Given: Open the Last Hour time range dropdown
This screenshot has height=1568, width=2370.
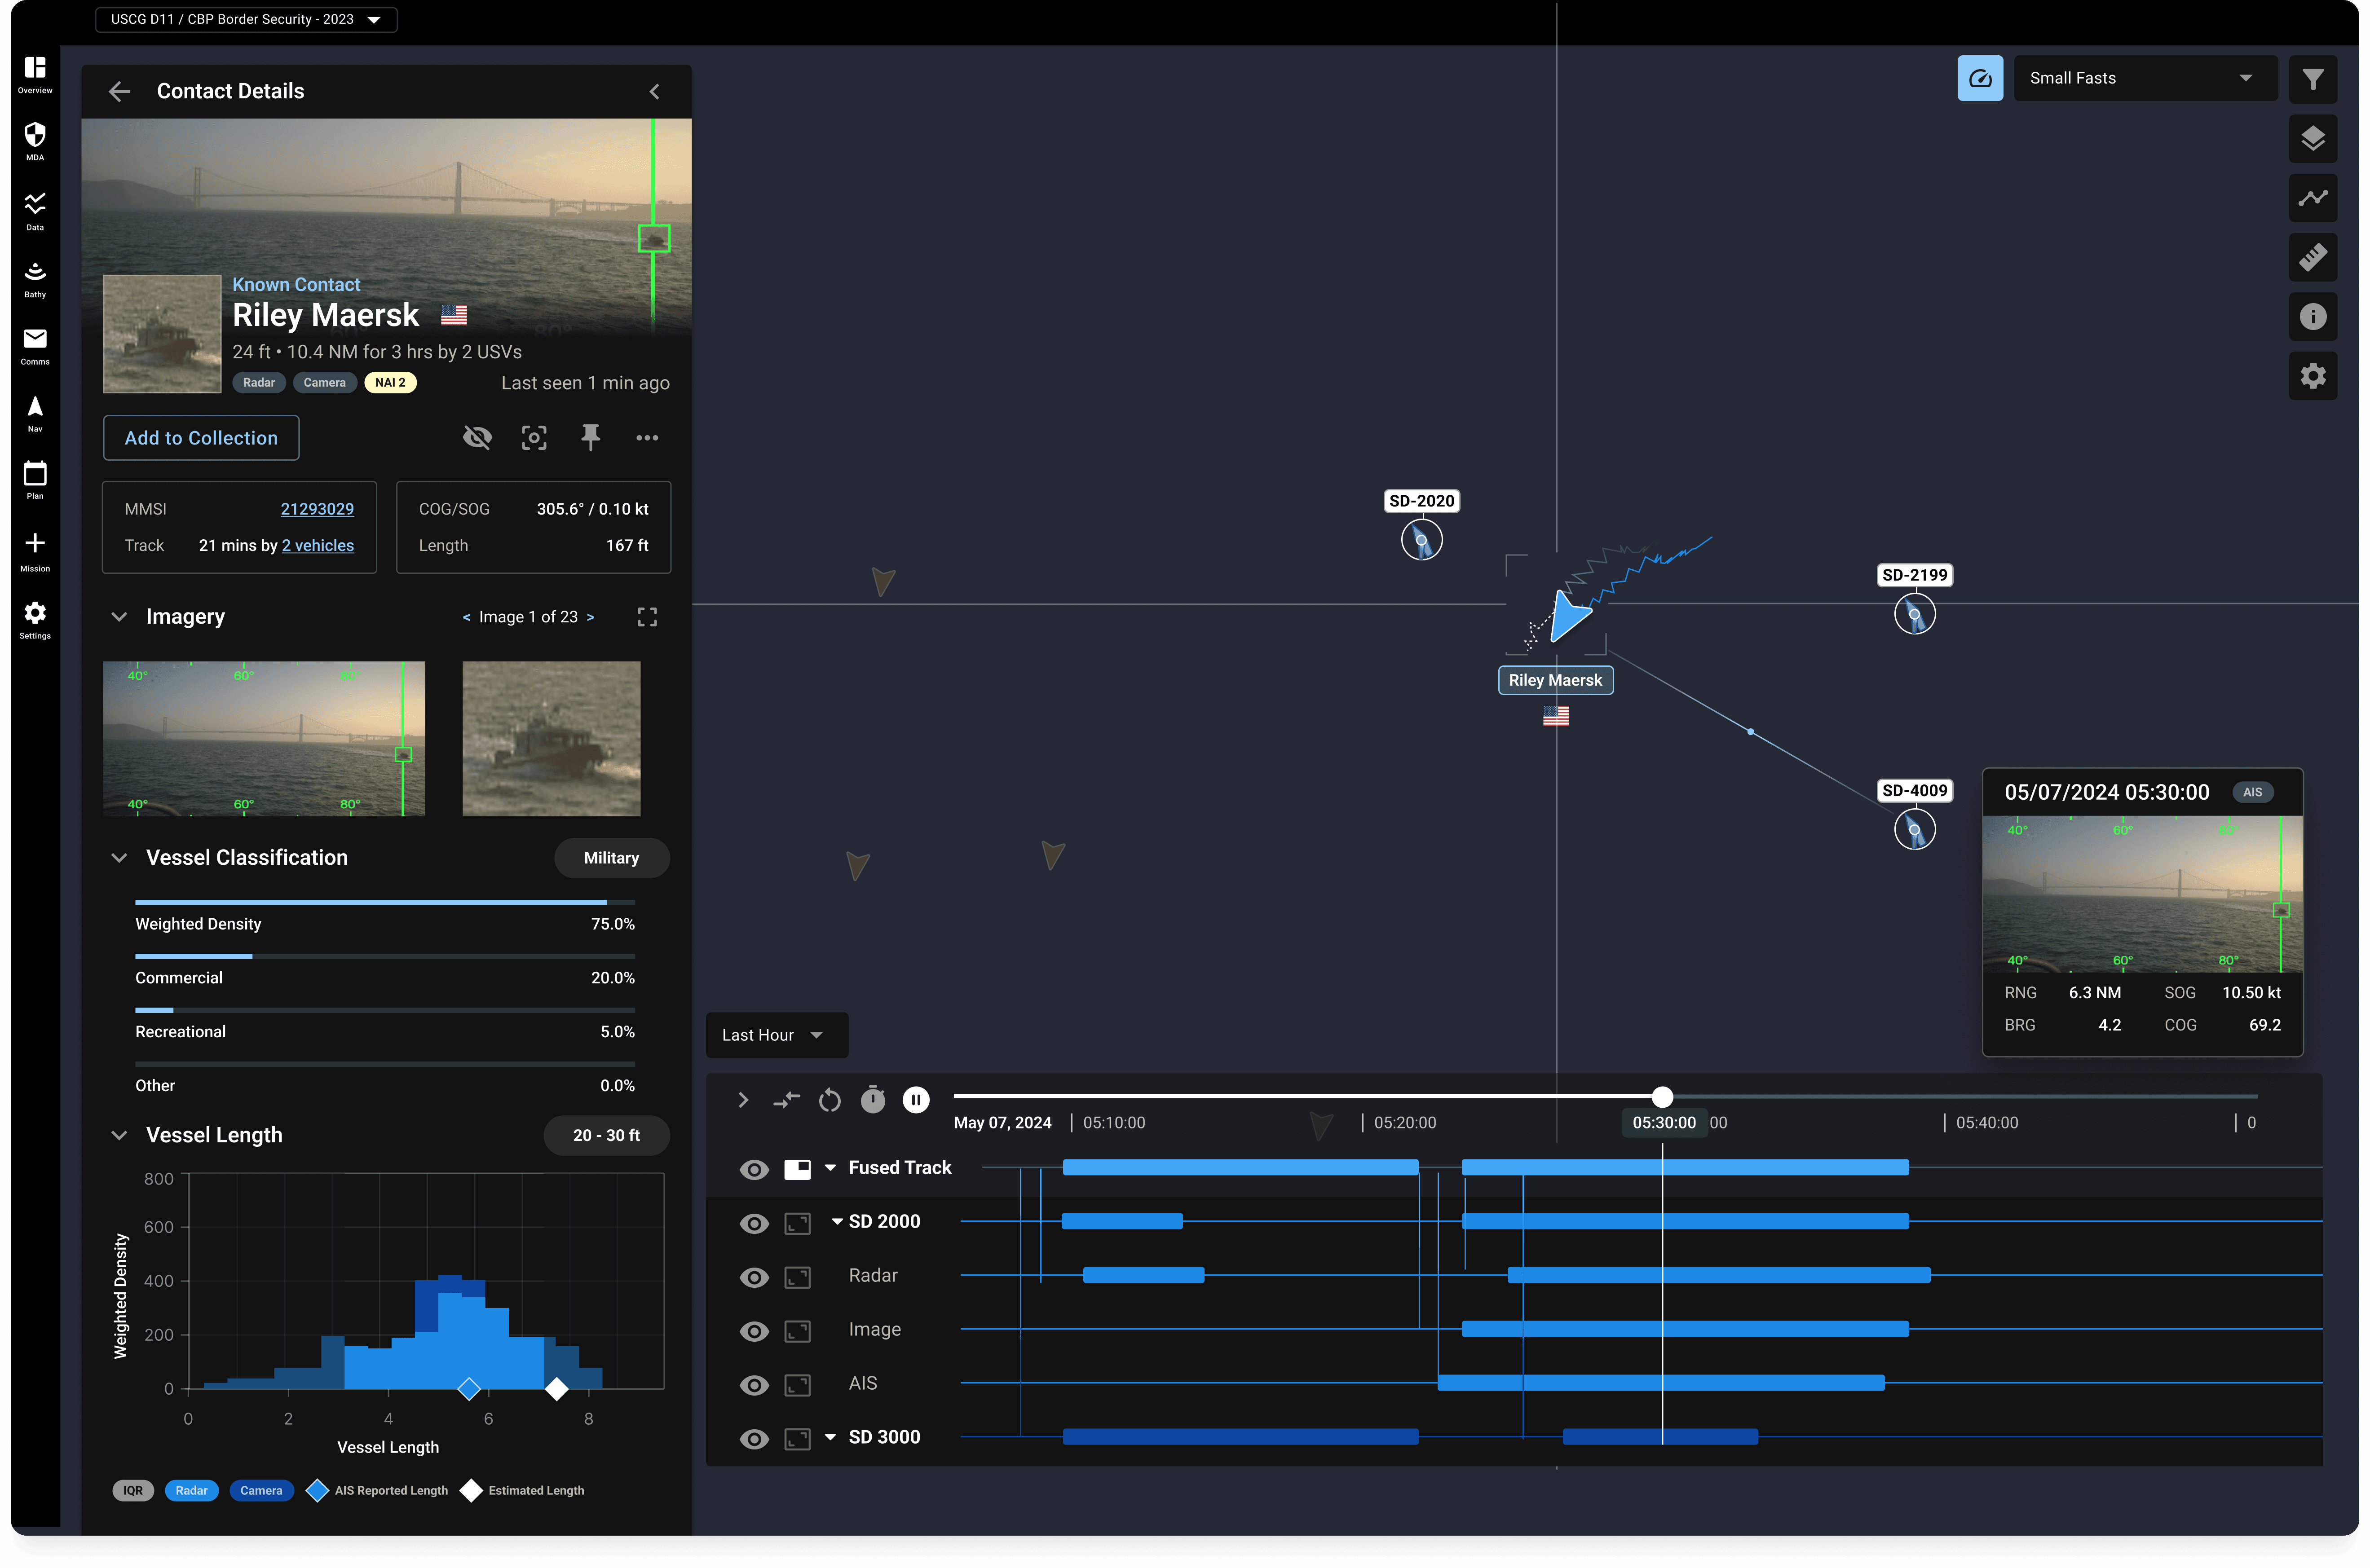Looking at the screenshot, I should [775, 1035].
